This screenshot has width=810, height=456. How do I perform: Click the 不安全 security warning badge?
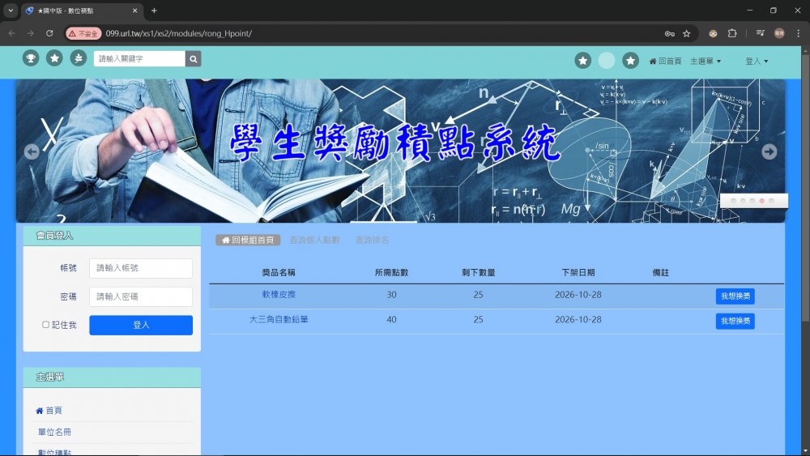(83, 33)
